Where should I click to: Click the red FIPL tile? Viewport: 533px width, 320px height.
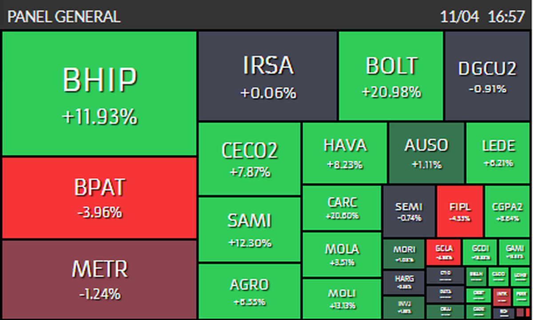460,211
